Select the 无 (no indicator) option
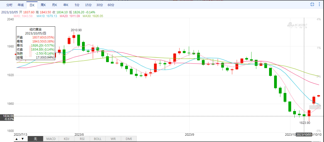The image size is (324, 142). pos(35,139)
